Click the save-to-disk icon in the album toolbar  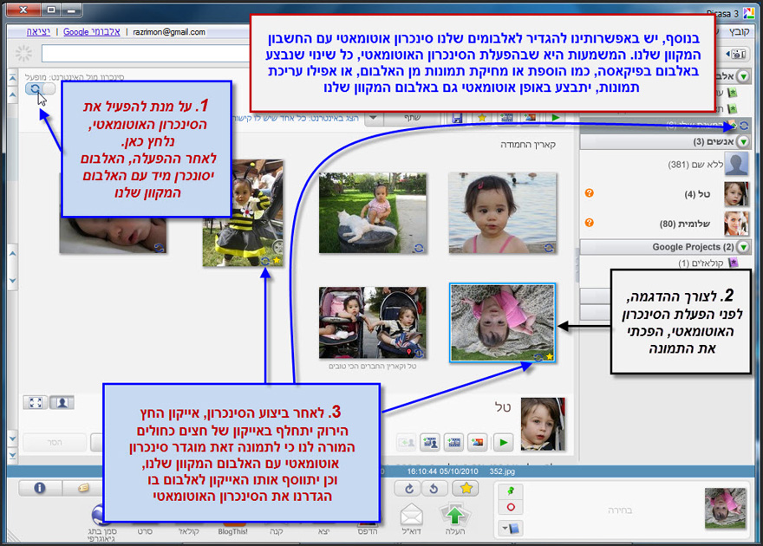click(456, 118)
